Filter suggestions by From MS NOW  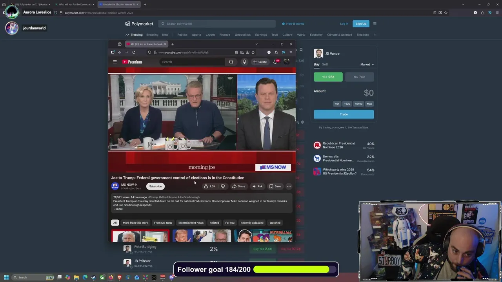(163, 223)
